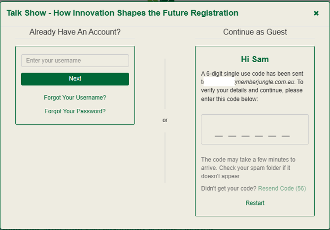
Task: Click the 'Hi Sam' greeting heading
Action: point(255,59)
